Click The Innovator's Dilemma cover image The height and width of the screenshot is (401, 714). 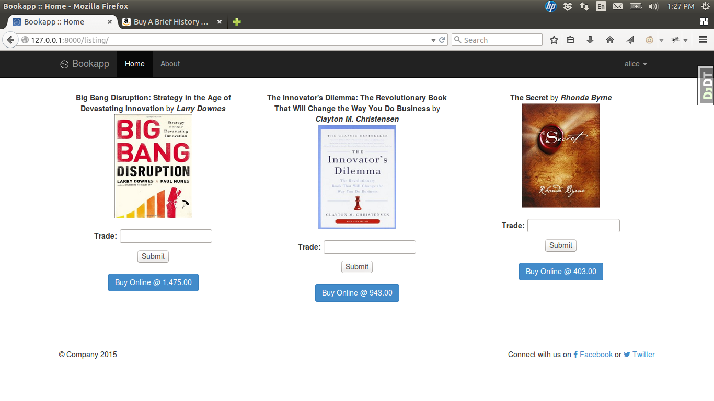point(357,177)
